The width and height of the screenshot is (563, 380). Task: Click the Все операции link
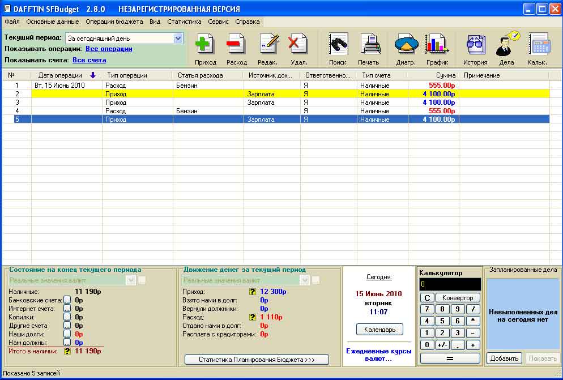coord(109,49)
